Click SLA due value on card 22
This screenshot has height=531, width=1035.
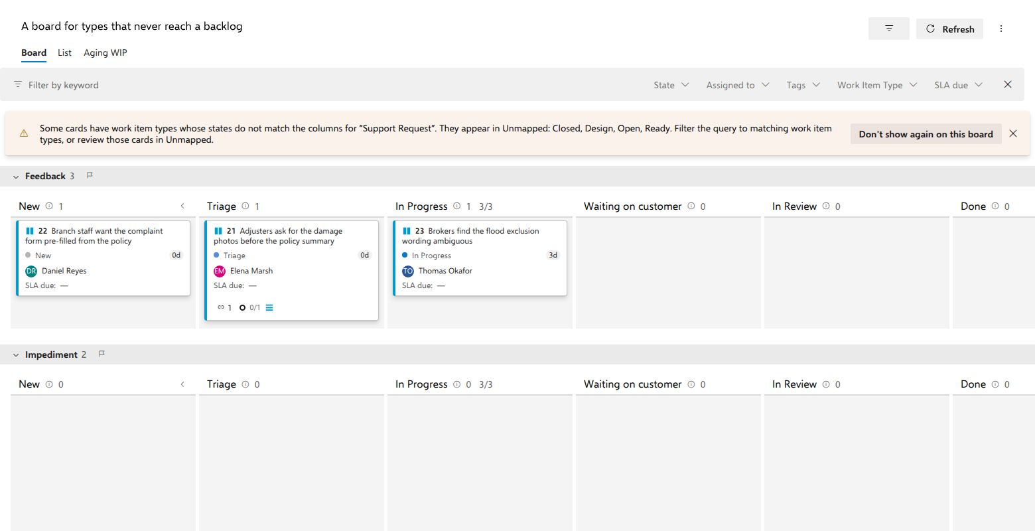(x=64, y=285)
